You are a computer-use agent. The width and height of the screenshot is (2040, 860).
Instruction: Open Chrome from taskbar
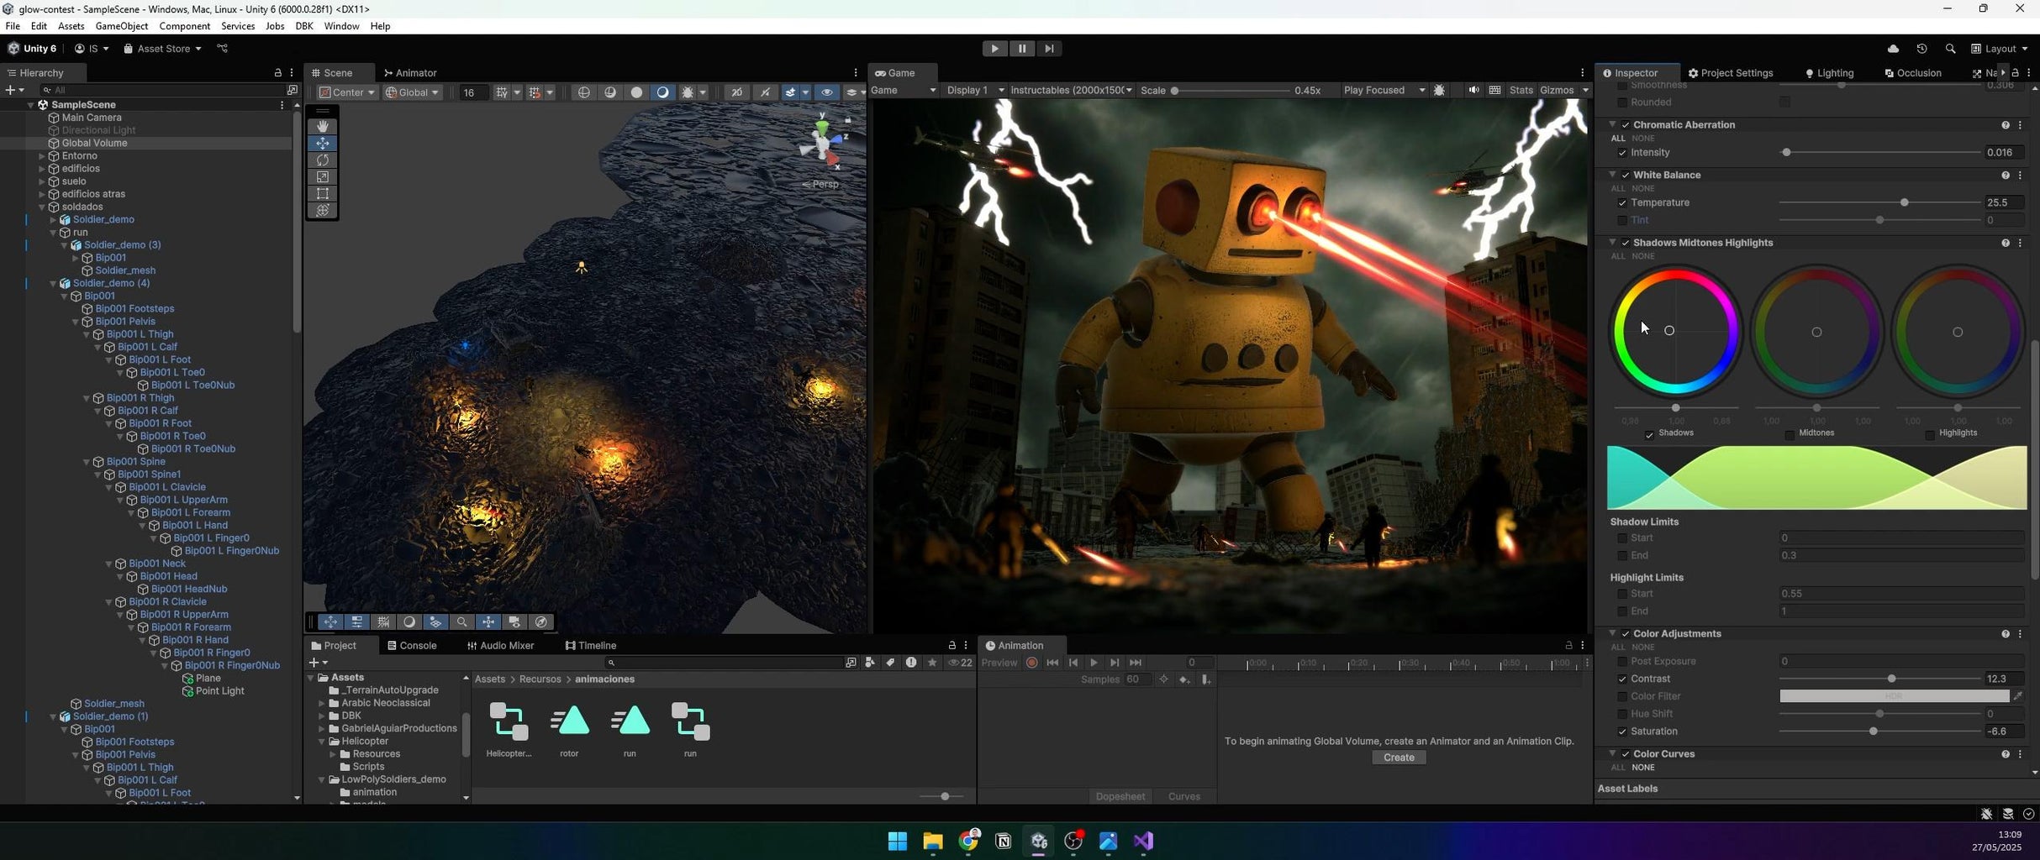click(x=968, y=841)
